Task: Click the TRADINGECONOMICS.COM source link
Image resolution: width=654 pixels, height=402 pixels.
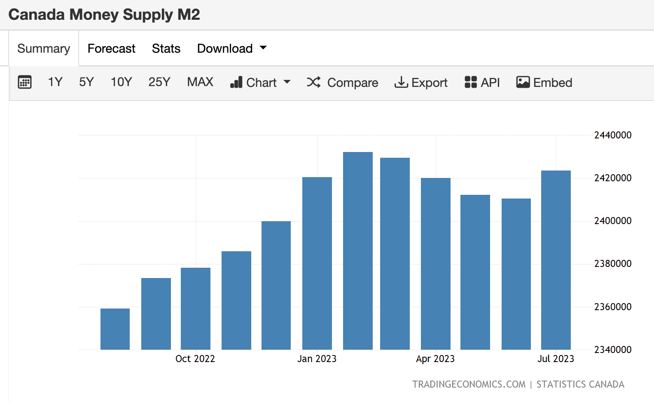Action: pyautogui.click(x=469, y=384)
